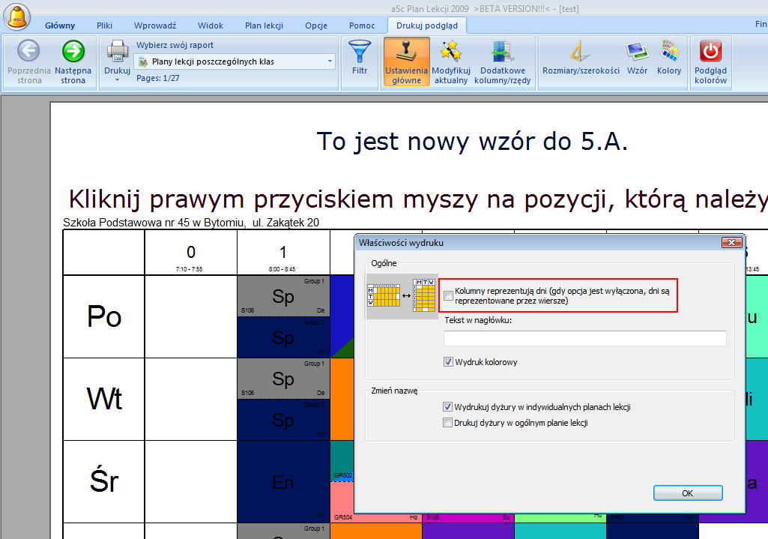Switch to the Widok tab
Viewport: 768px width, 539px height.
click(x=211, y=25)
